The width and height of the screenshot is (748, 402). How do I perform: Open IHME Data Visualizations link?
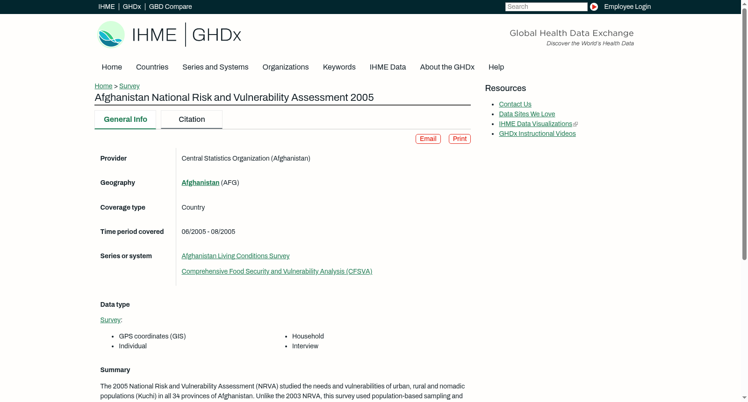coord(535,124)
